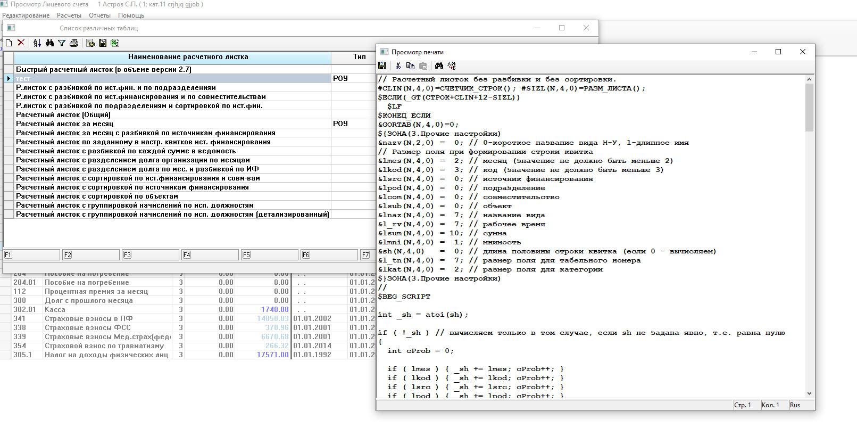Select the highlighted тест row
857x444 pixels.
[172, 79]
